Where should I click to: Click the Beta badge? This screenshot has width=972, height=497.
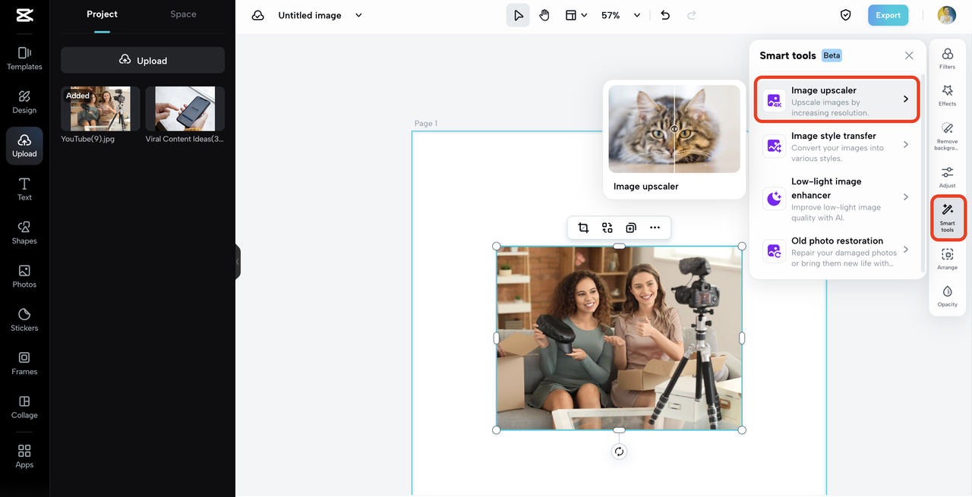tap(832, 55)
